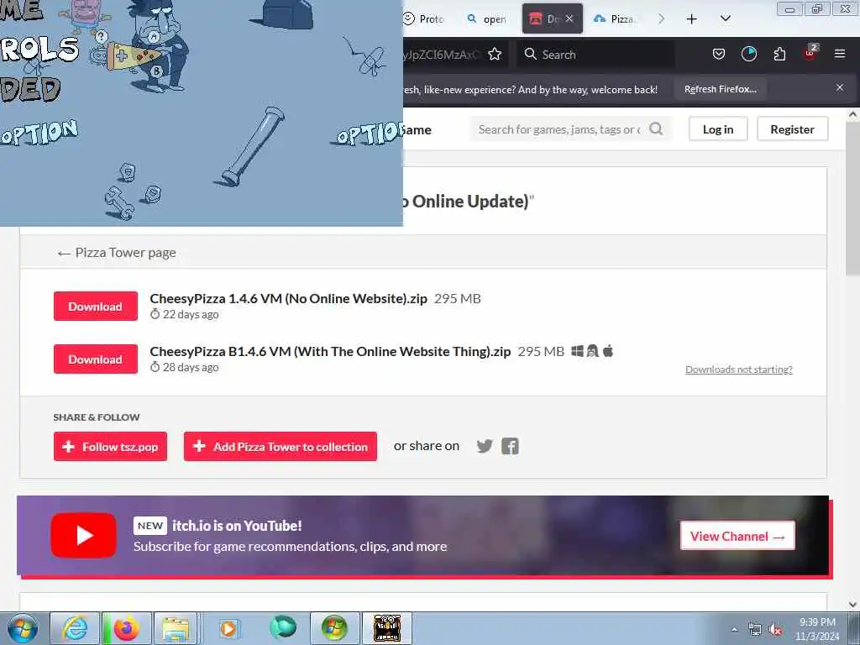
Task: Close the active itch.io tab
Action: (569, 18)
